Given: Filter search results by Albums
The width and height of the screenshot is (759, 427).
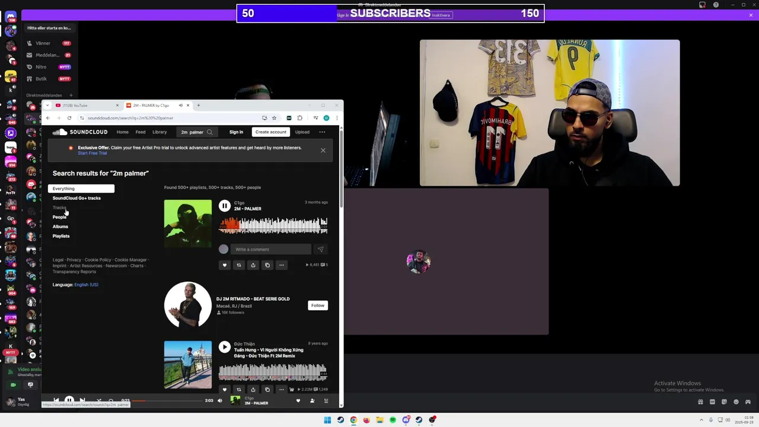Looking at the screenshot, I should tap(60, 227).
